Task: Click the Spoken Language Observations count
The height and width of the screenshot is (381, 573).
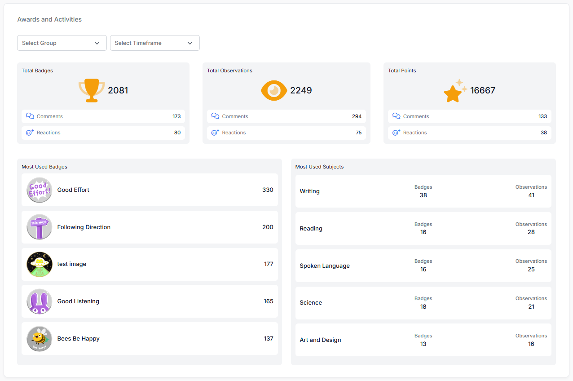Action: click(x=531, y=270)
